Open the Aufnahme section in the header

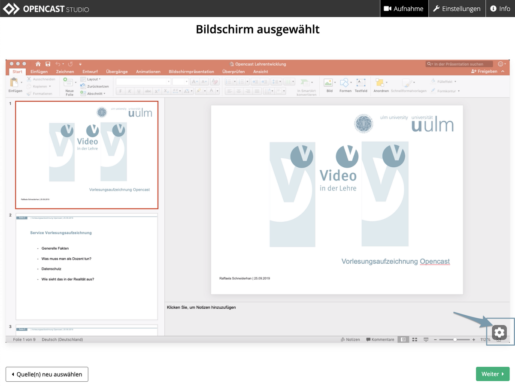pyautogui.click(x=404, y=9)
